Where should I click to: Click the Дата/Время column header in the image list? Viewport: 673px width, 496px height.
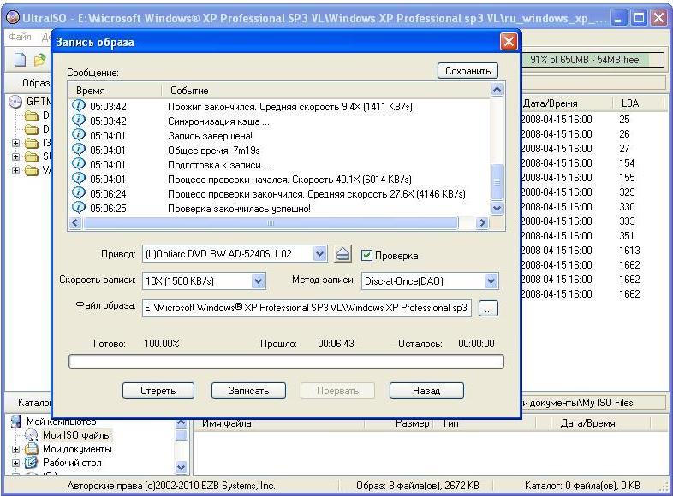pyautogui.click(x=567, y=103)
